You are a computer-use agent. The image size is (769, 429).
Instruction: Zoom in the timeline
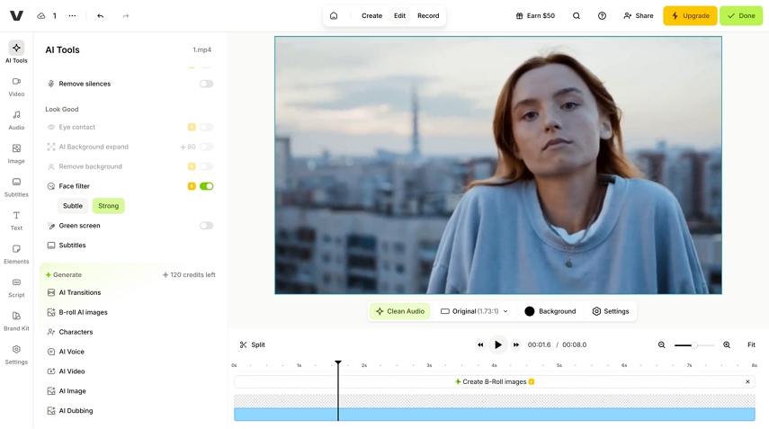727,344
